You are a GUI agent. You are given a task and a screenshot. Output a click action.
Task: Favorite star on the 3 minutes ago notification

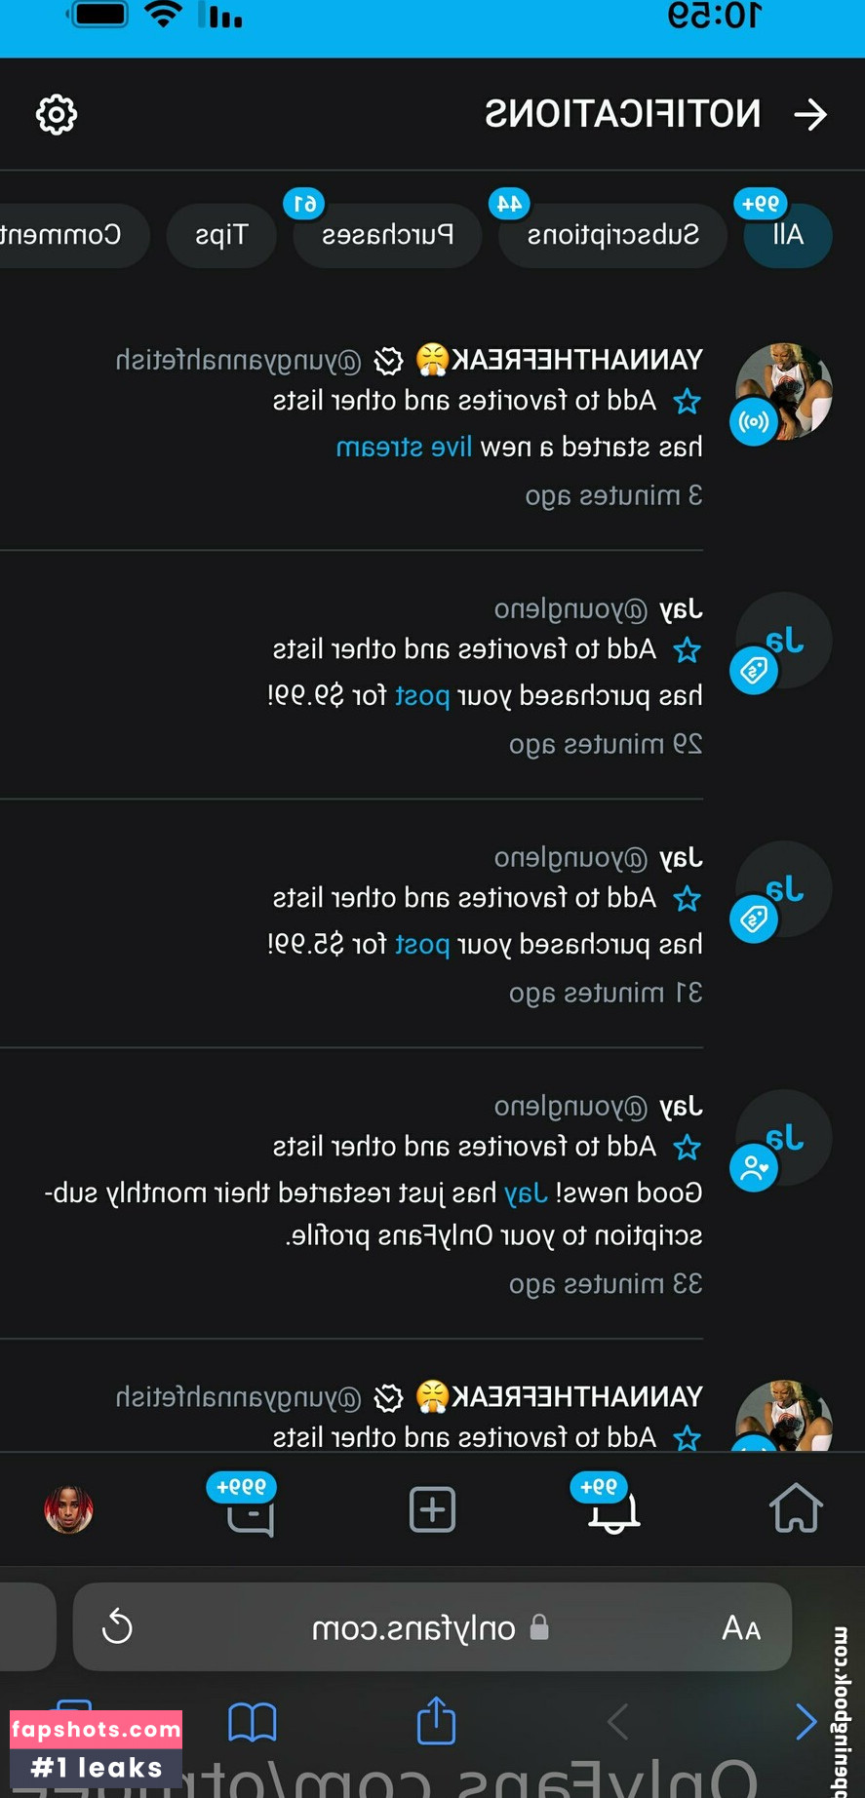[x=688, y=402]
